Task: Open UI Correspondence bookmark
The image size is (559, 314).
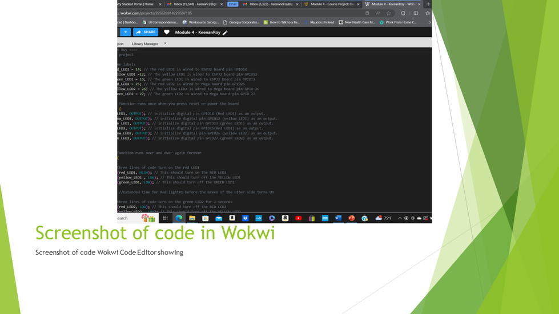Action: (160, 22)
